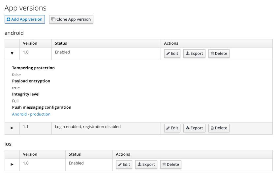
Task: Export ios version 1.0
Action: point(146,164)
